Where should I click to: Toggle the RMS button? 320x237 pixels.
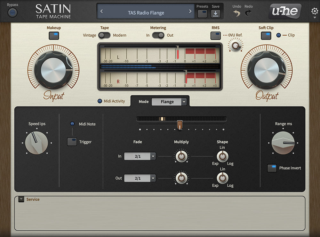click(x=215, y=36)
